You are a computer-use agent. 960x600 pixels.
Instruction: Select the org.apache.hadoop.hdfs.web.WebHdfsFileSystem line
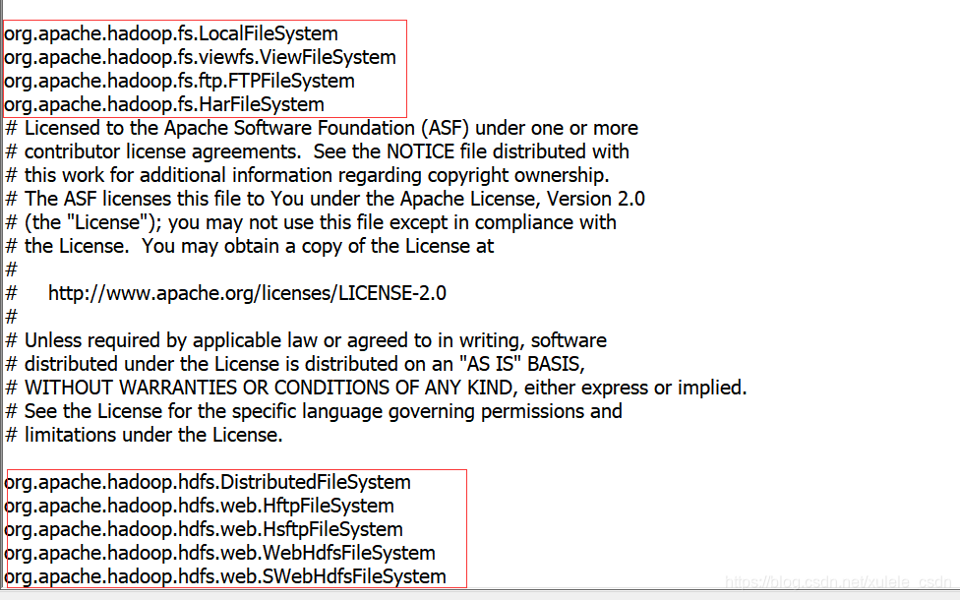(219, 554)
